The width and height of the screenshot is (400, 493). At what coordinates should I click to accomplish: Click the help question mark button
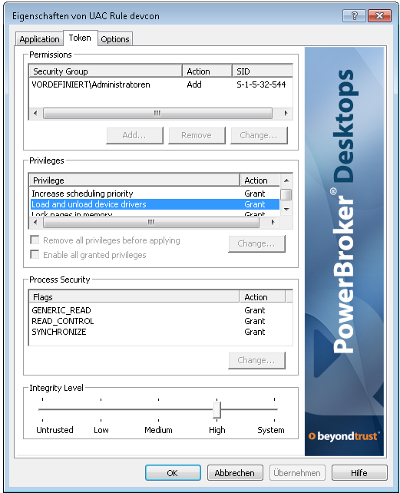click(x=355, y=15)
